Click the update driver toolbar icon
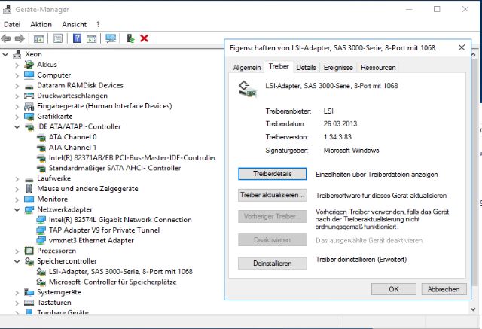 click(130, 38)
